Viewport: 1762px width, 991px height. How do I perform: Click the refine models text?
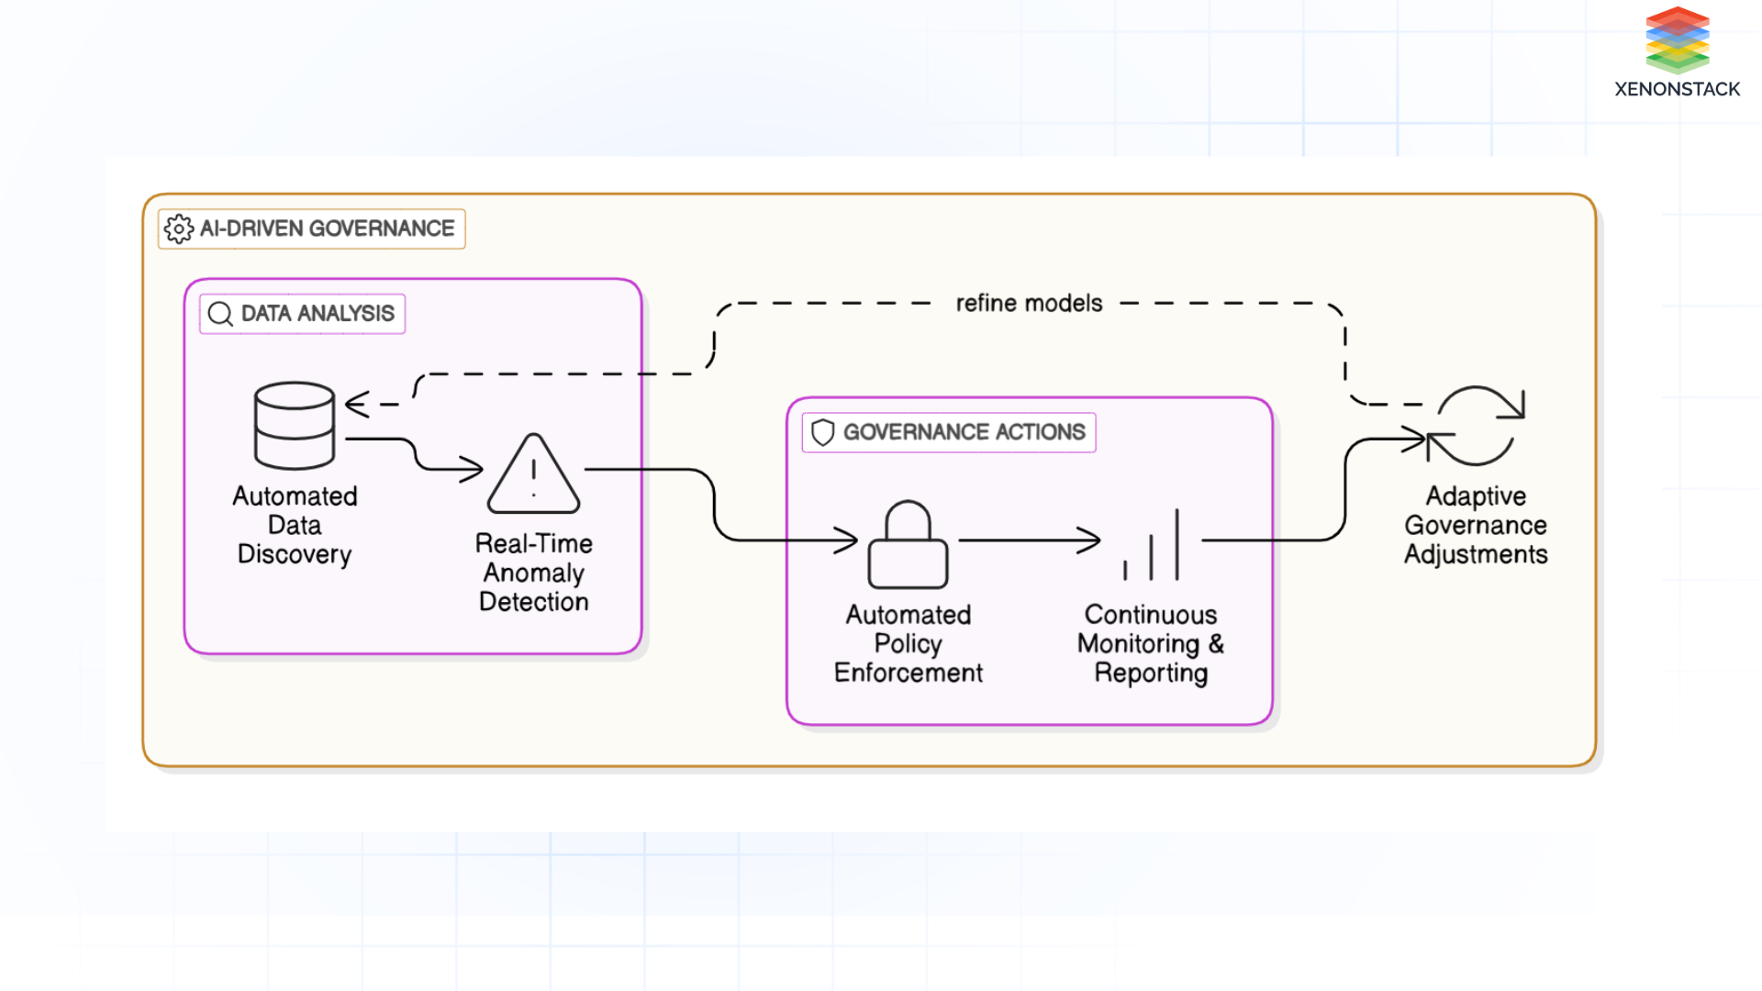pos(1029,304)
